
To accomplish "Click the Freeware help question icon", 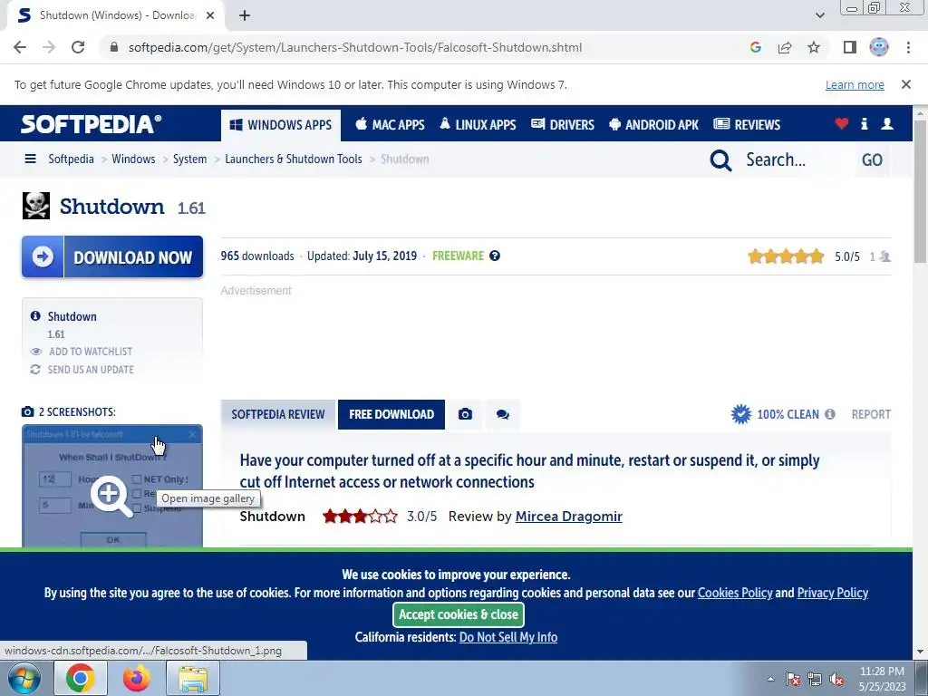I will (x=495, y=256).
